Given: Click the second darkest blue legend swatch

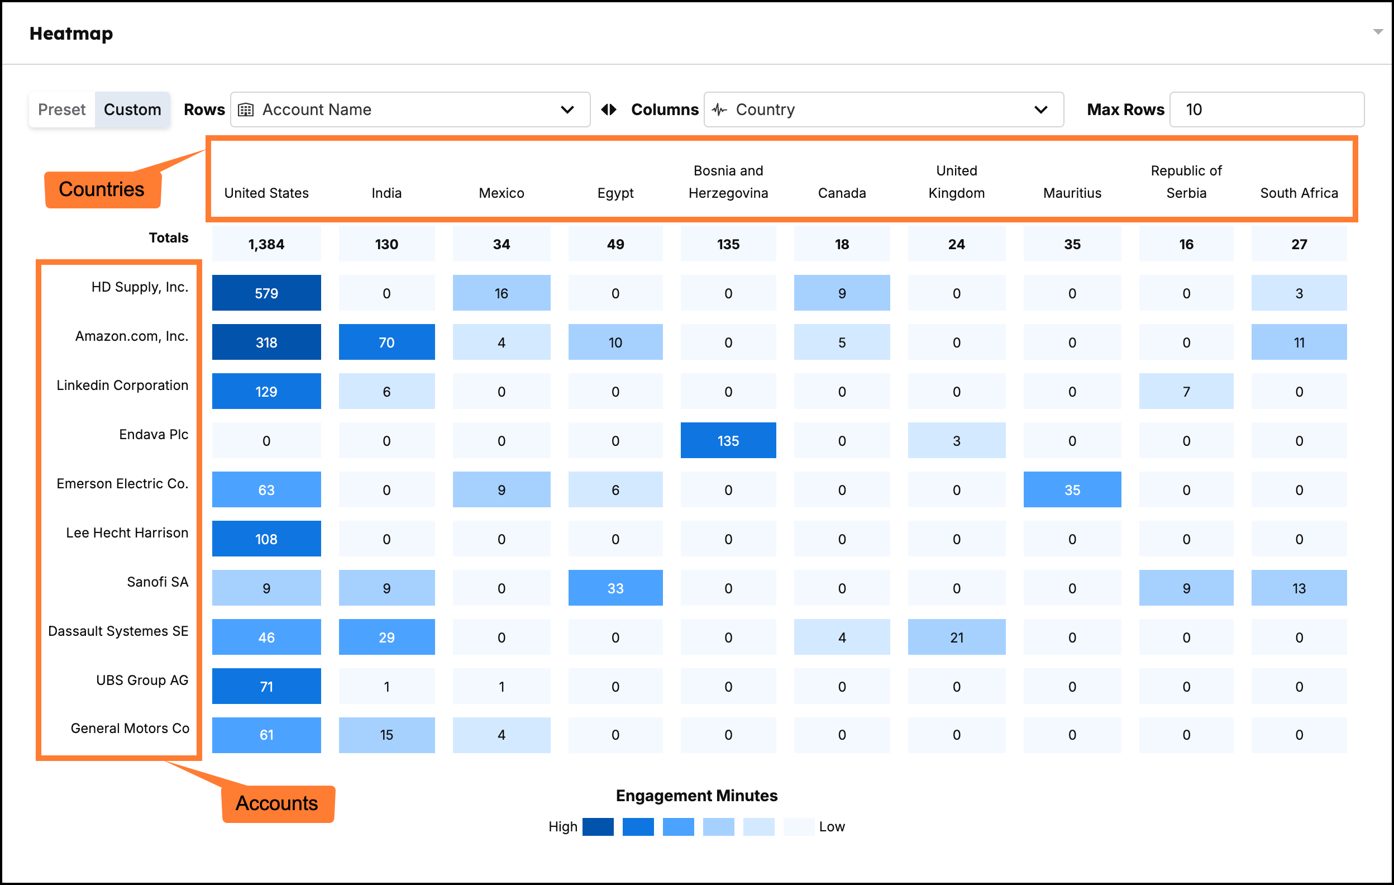Looking at the screenshot, I should click(x=638, y=826).
